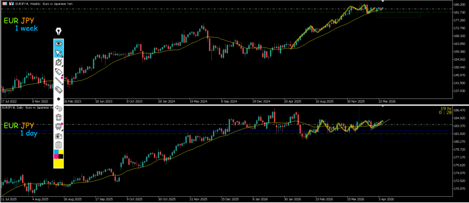Click price label 170.970 on daily axis
Viewport: 469px width, 203px height.
[x=460, y=188]
